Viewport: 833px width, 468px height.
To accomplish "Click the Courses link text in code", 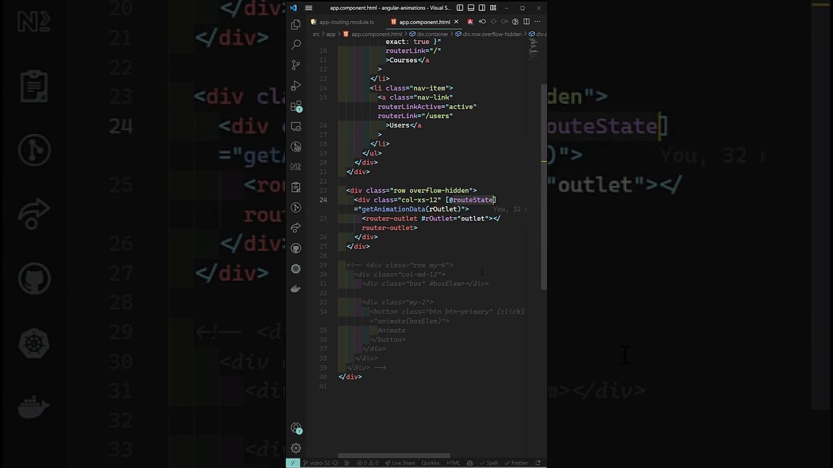I will tap(403, 60).
